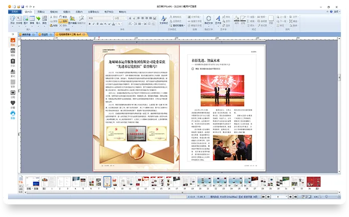
Task: Insert a picture with 图片 icon
Action: pyautogui.click(x=26, y=20)
